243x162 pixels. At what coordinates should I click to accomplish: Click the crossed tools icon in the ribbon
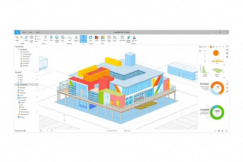click(114, 37)
